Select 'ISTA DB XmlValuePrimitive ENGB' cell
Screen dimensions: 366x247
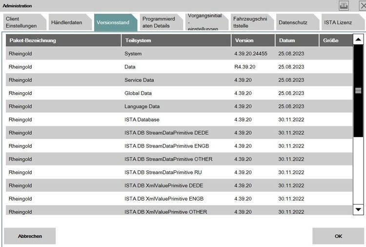pyautogui.click(x=164, y=199)
